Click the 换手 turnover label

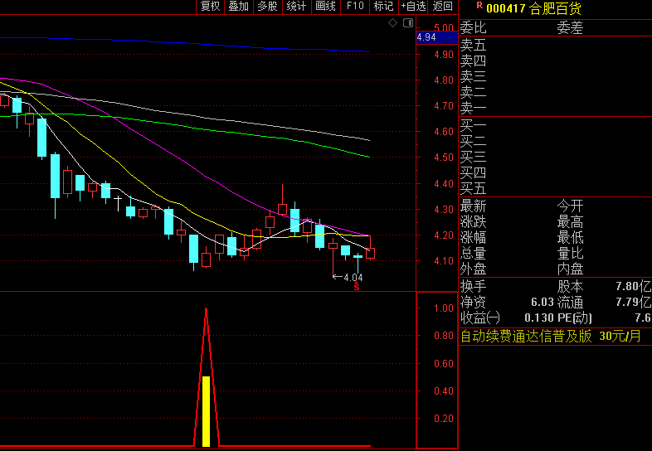tap(473, 286)
